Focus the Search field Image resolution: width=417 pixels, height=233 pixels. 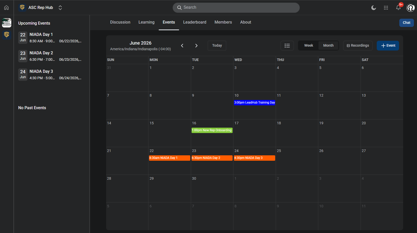coord(236,8)
